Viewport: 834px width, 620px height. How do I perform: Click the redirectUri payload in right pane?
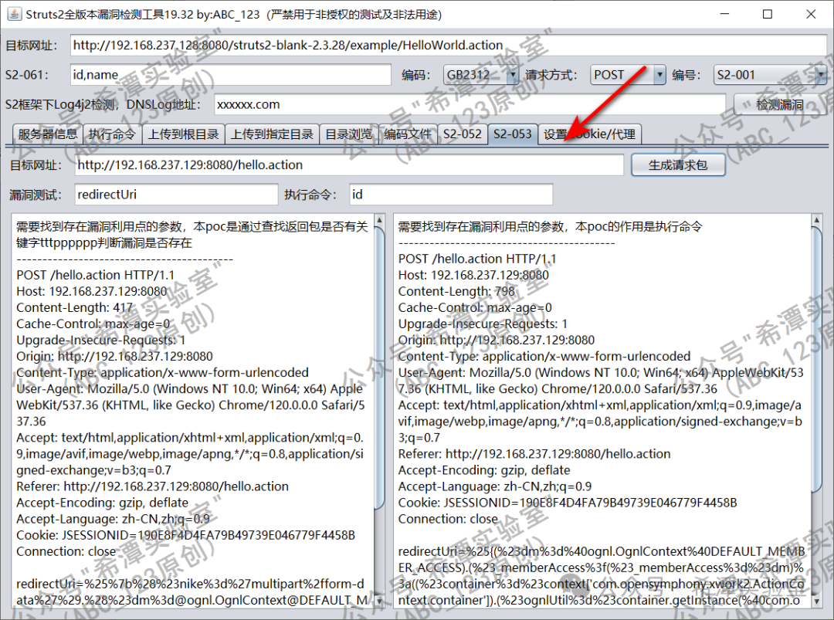(x=601, y=576)
